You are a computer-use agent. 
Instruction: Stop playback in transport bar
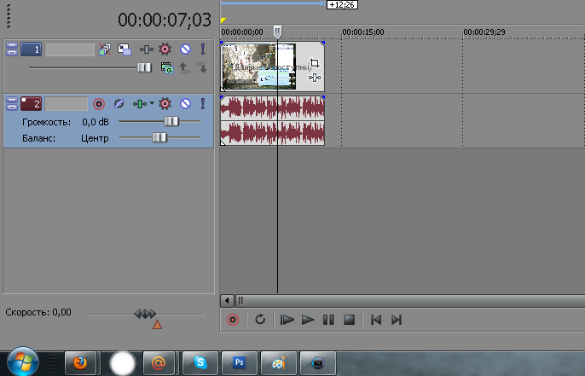(349, 320)
